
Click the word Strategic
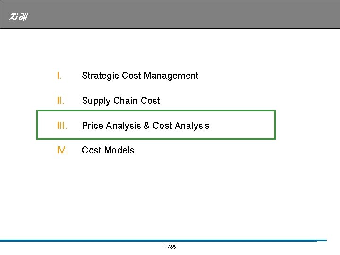point(101,76)
